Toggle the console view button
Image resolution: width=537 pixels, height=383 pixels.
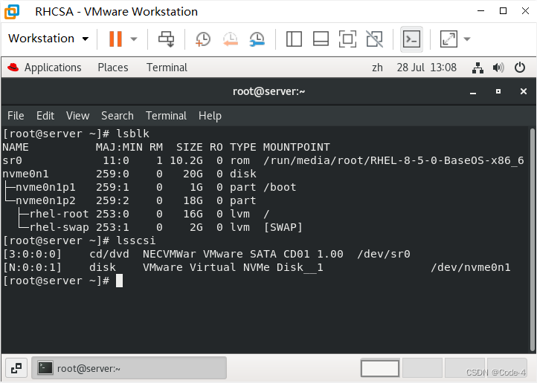(x=411, y=39)
